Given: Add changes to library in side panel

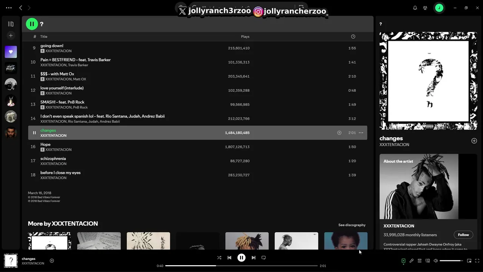Looking at the screenshot, I should (474, 141).
